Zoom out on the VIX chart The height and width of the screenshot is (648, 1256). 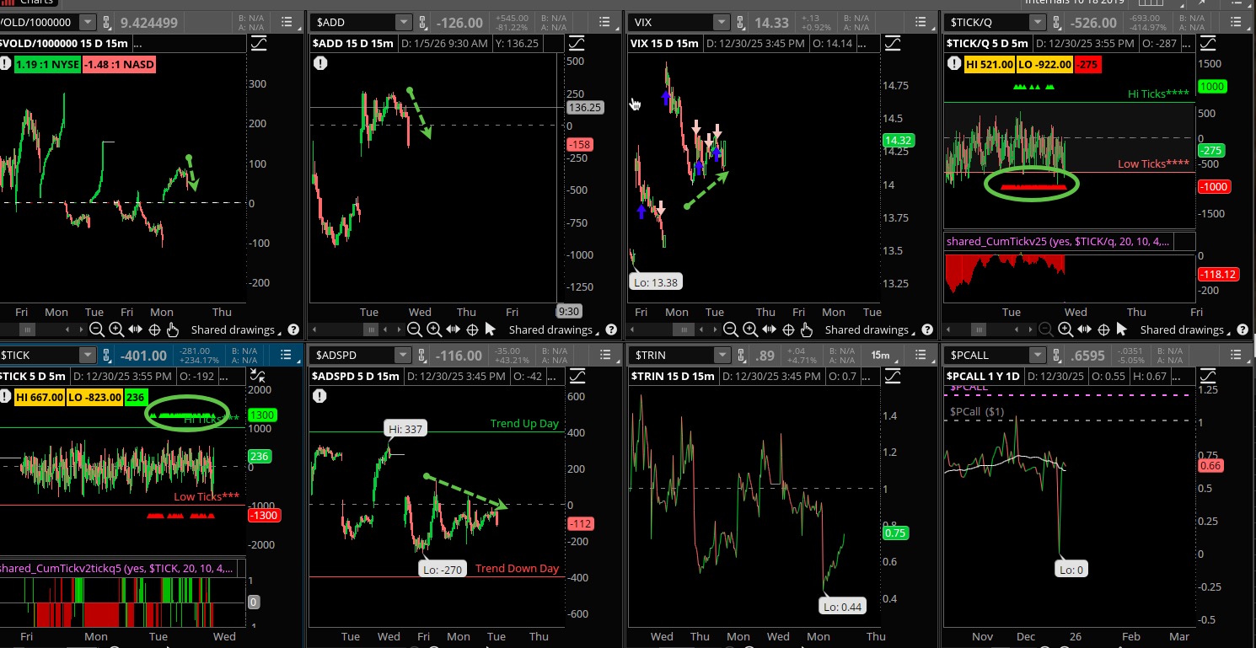(730, 329)
